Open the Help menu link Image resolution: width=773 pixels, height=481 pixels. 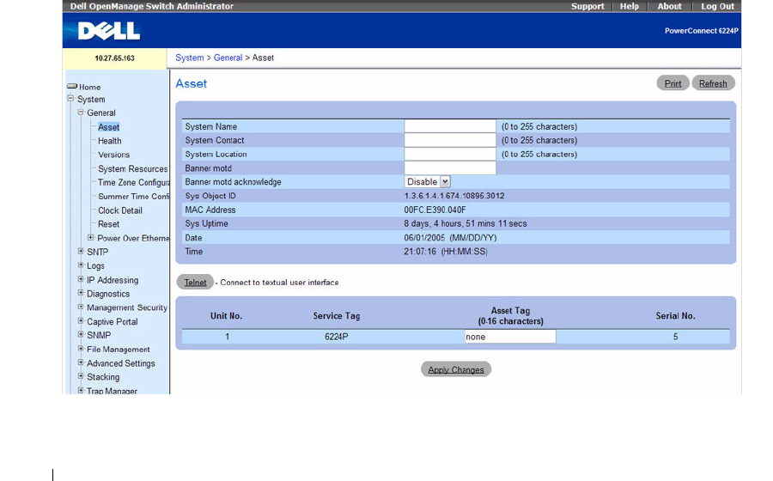(629, 6)
